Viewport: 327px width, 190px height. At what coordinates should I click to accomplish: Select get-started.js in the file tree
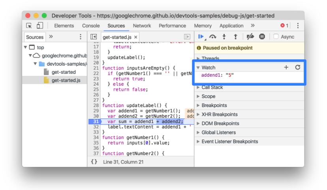(66, 80)
